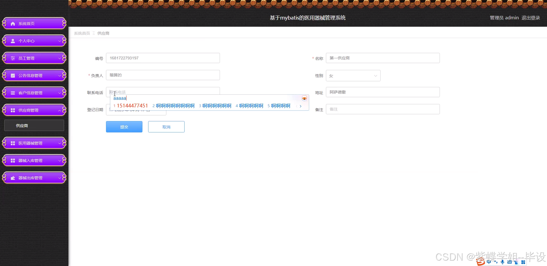Collapse the 供应商管理 menu chevron
The image size is (547, 266).
point(60,111)
